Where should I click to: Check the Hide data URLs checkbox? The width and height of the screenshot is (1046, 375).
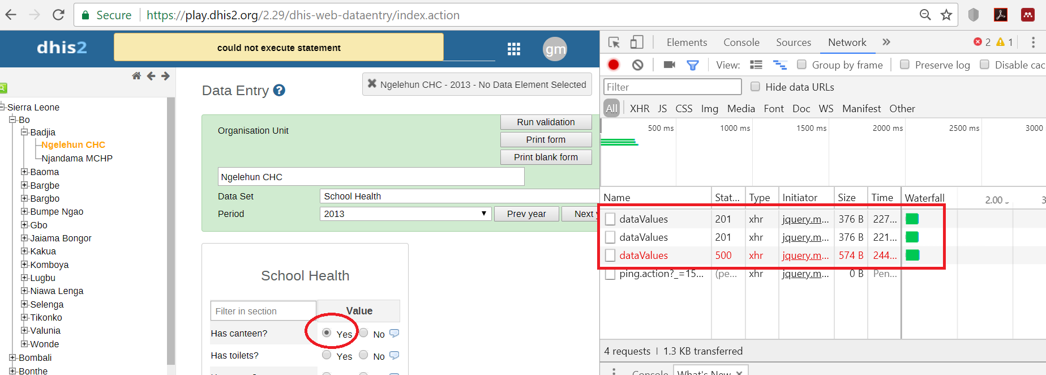coord(755,87)
